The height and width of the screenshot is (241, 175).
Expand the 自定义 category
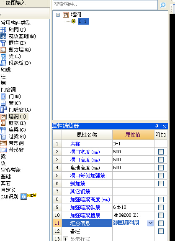click(x=8, y=190)
